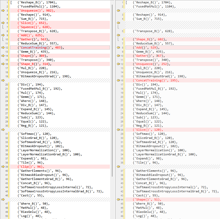Click line number 33 in the right pane

(122, 150)
